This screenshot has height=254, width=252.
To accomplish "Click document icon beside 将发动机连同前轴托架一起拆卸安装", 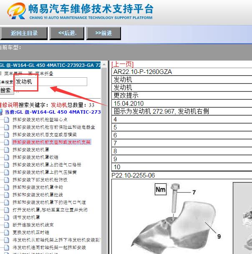I will click(7, 247).
